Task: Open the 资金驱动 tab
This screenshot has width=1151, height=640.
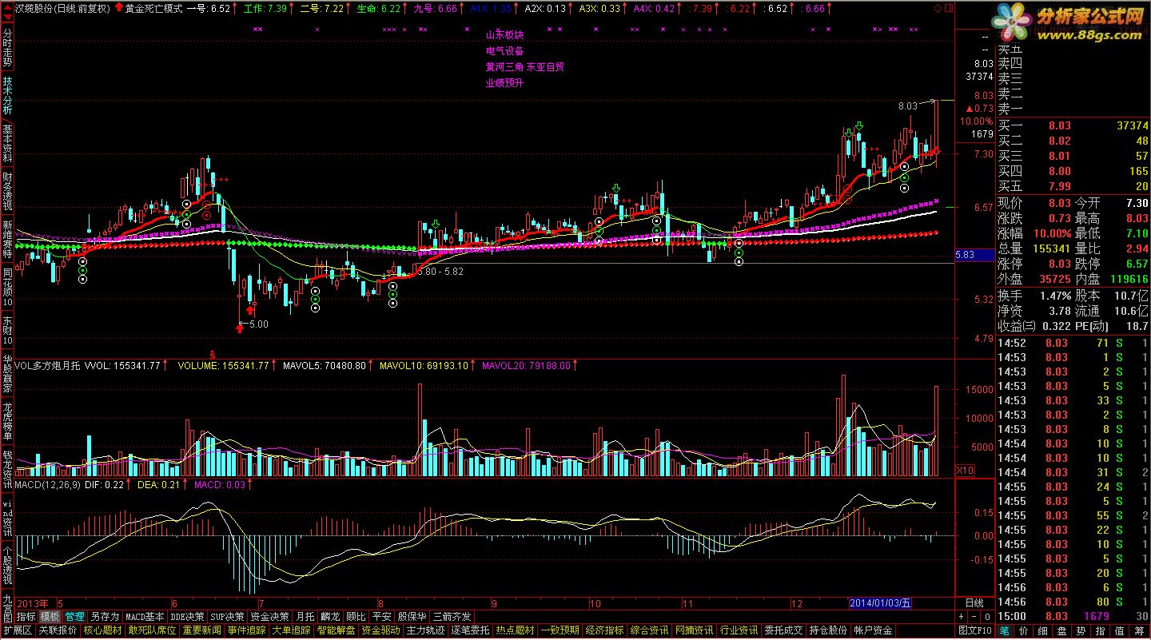Action: point(380,630)
